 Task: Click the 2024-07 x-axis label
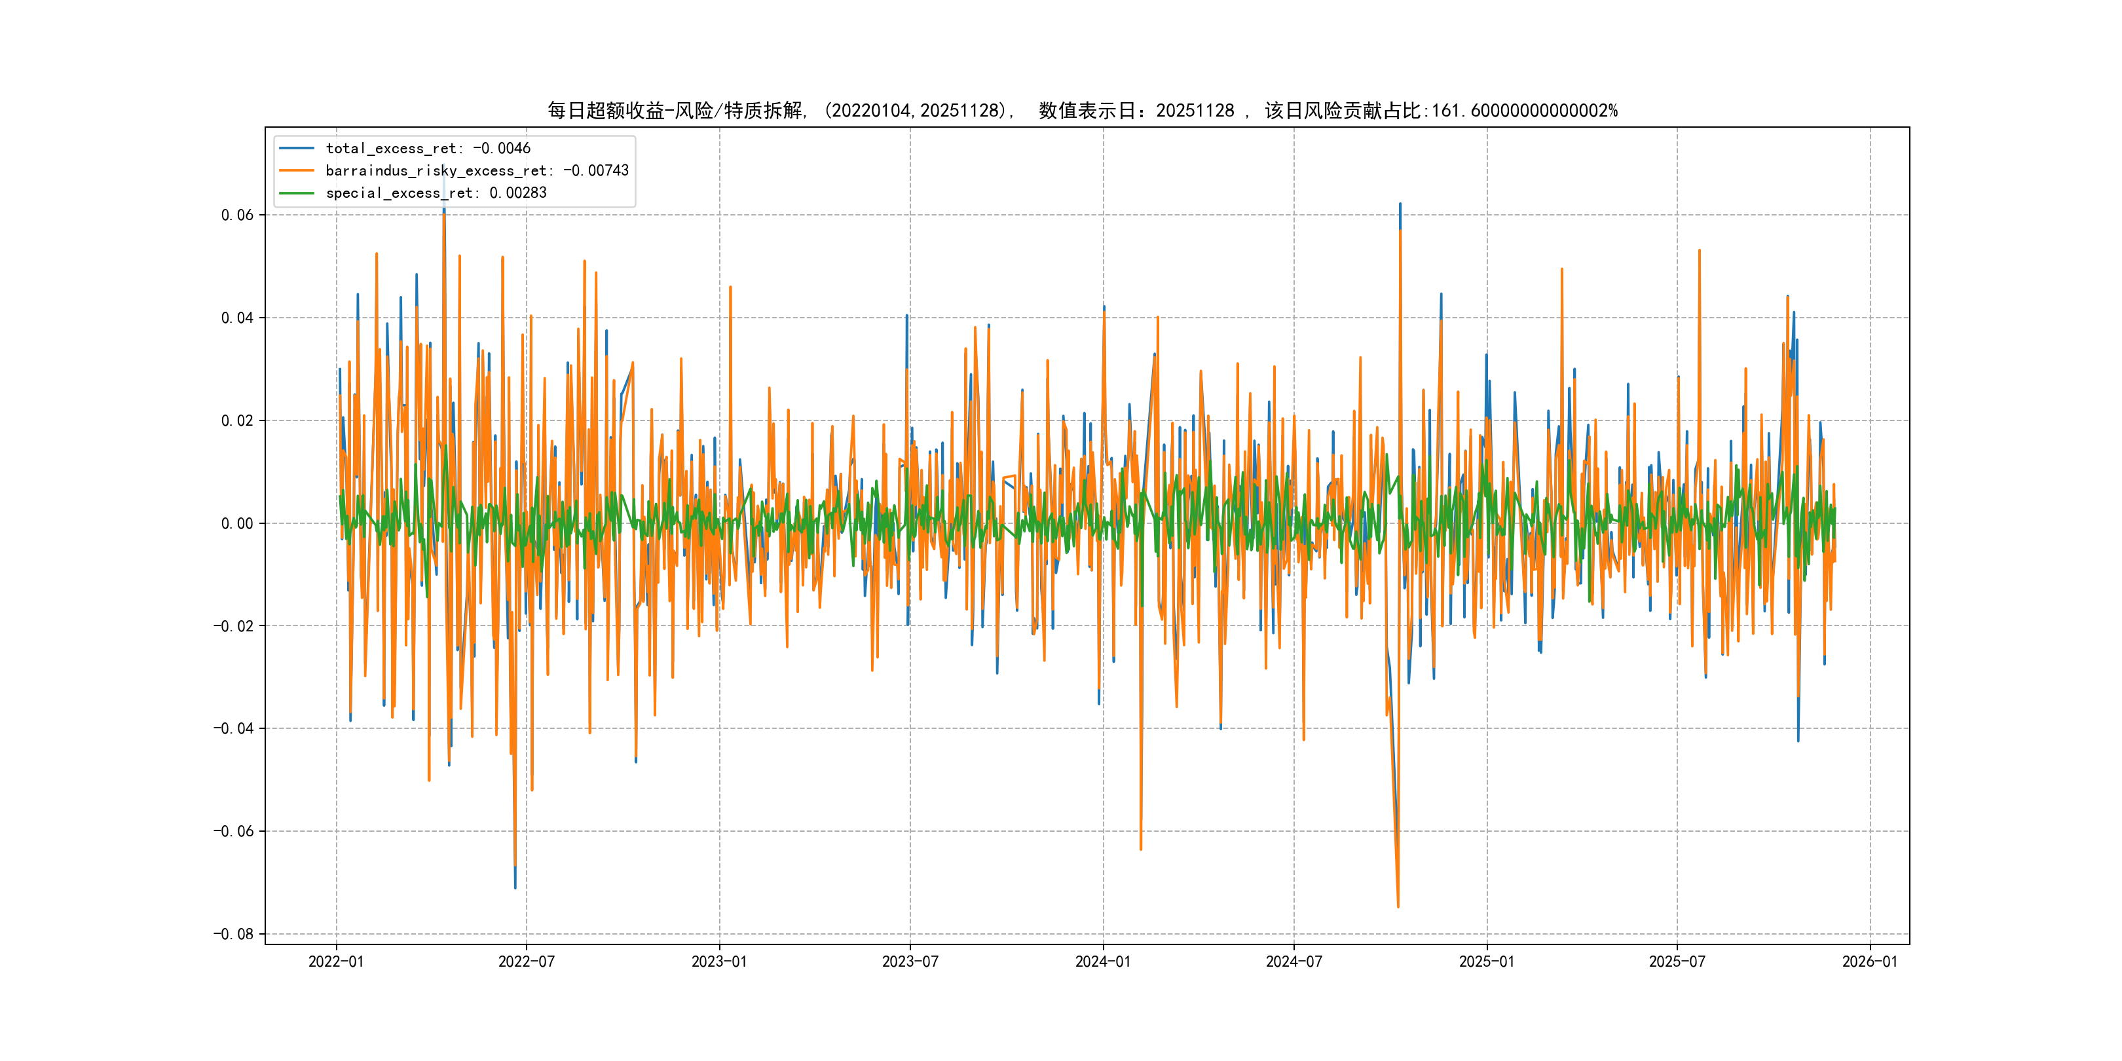(1294, 961)
